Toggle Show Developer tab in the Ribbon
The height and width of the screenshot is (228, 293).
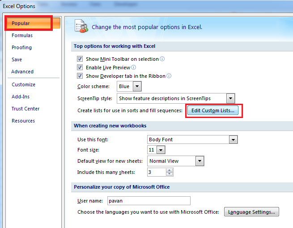pos(80,76)
